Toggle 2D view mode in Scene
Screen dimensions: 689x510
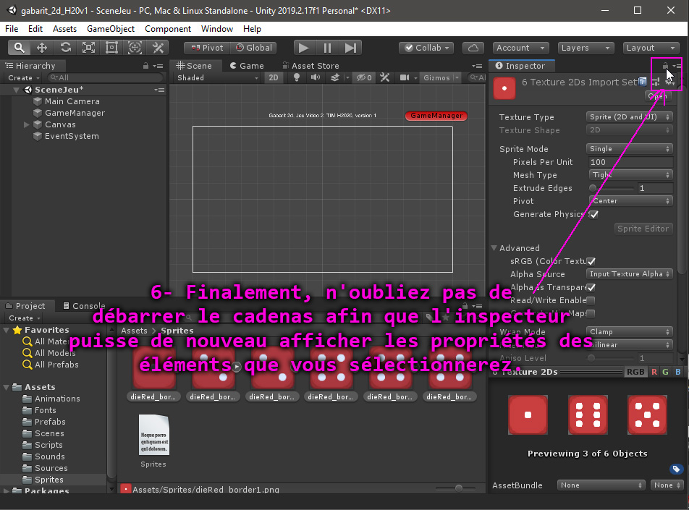(x=273, y=77)
